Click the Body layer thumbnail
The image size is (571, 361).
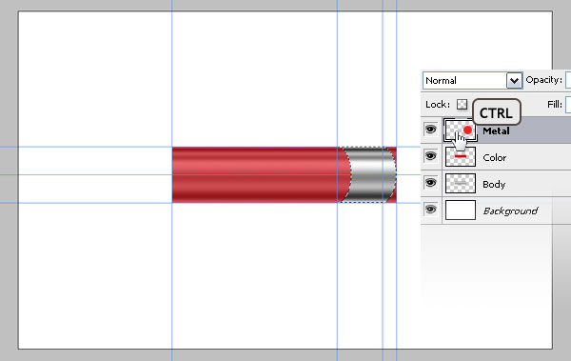point(461,184)
